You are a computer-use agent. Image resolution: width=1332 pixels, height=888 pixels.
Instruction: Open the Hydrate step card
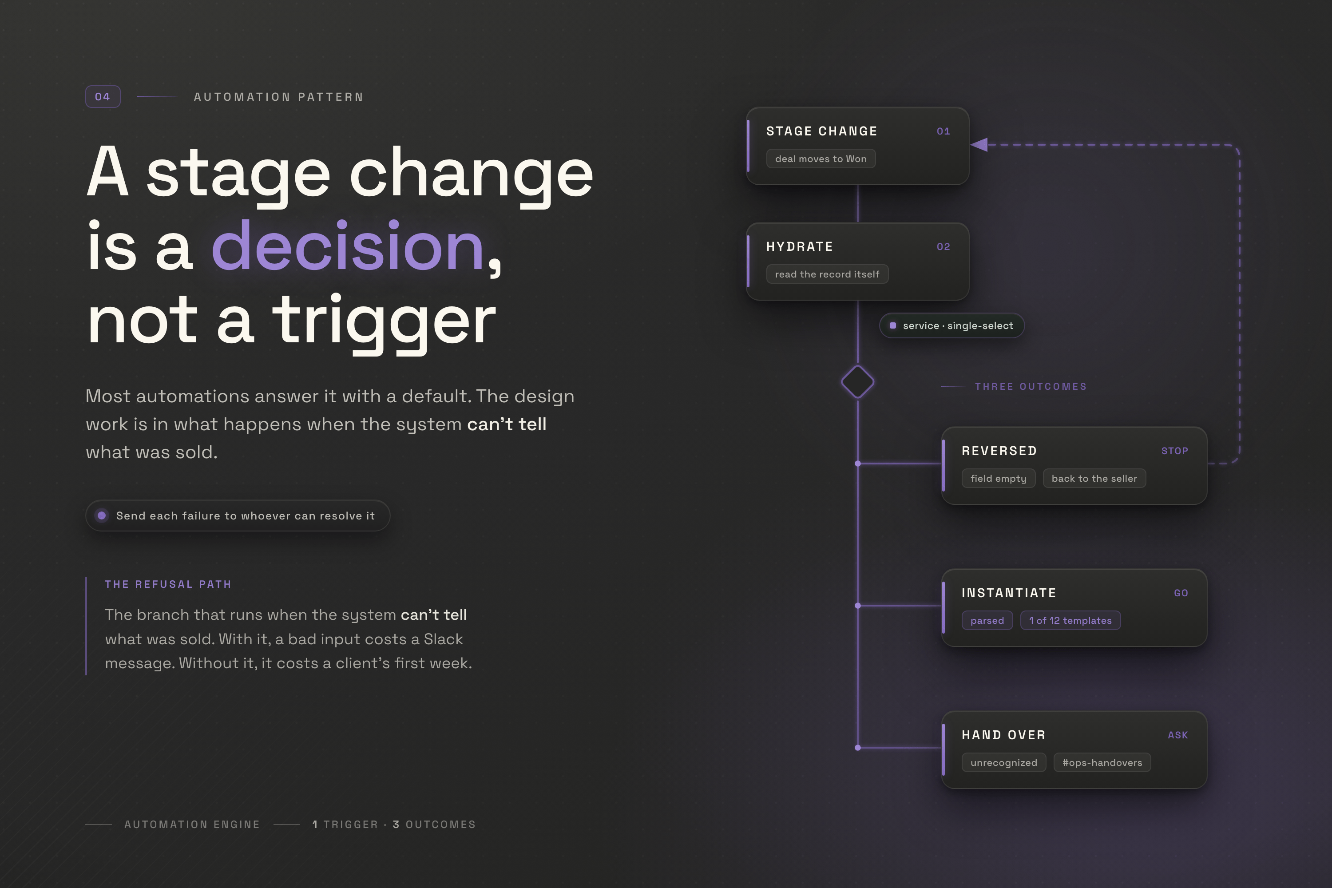(857, 262)
